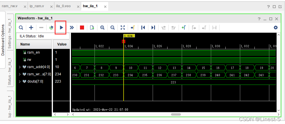This screenshot has height=124, width=285.
Task: Close the ip_ram.v tab
Action: (51, 7)
